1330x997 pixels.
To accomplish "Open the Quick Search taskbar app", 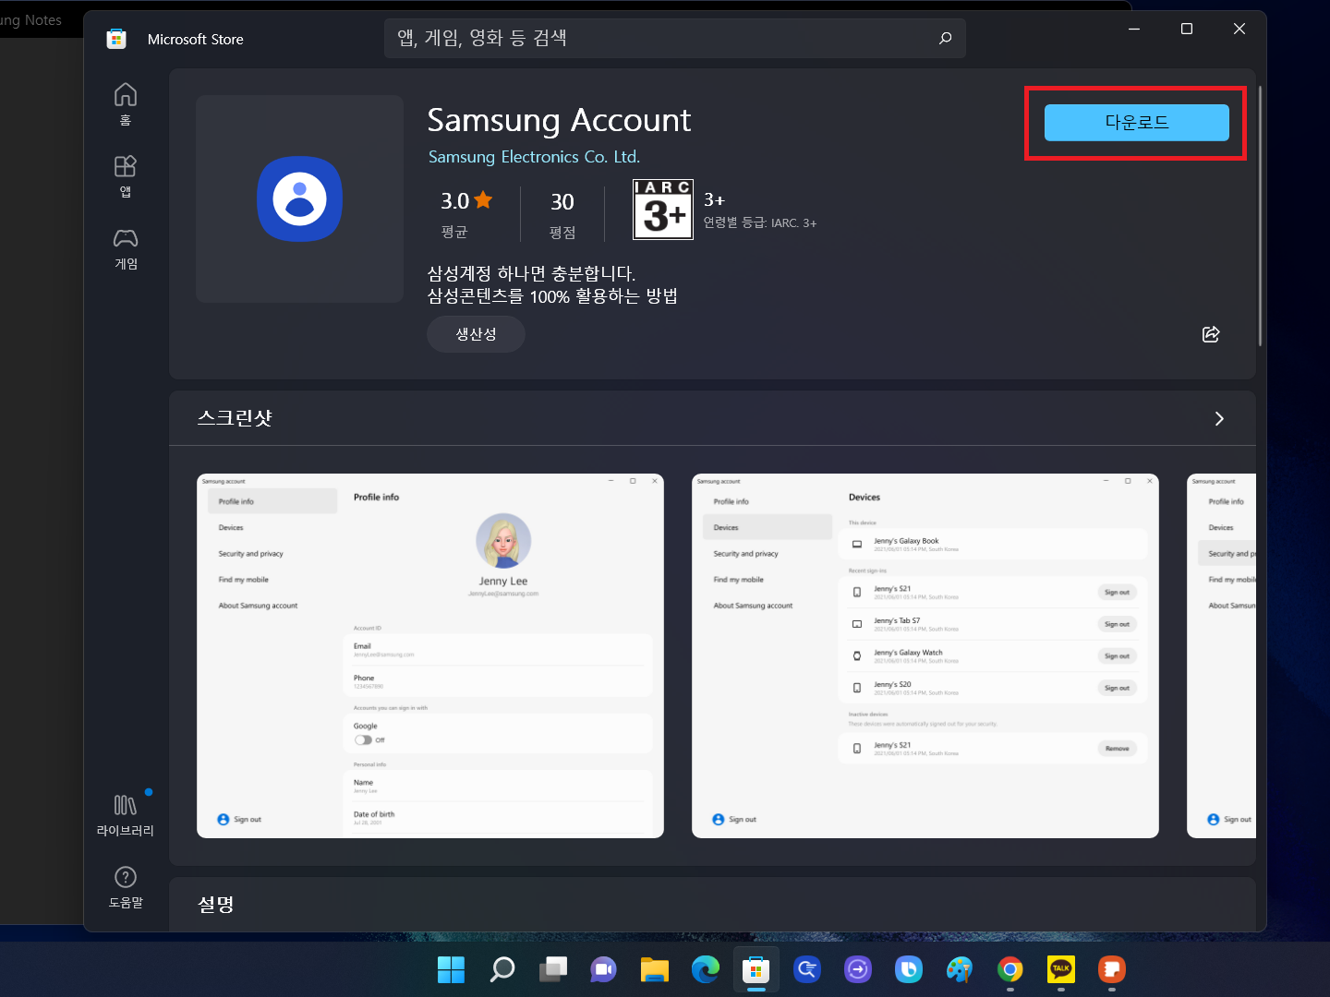I will pos(807,969).
